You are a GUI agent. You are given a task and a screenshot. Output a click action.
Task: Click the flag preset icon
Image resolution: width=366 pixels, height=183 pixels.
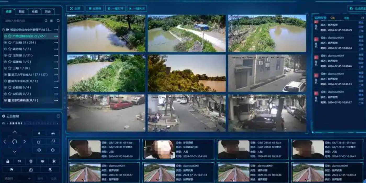pyautogui.click(x=12, y=170)
